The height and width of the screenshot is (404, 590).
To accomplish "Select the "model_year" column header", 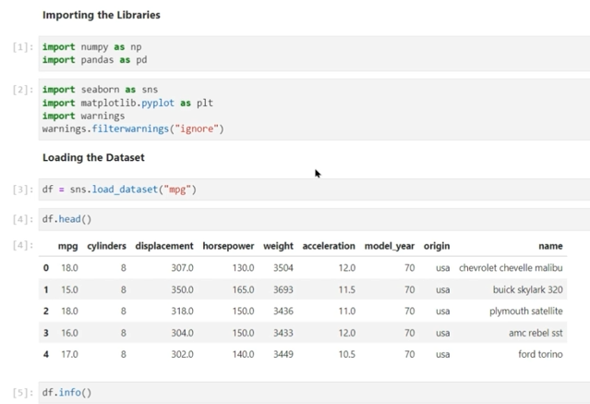I will point(389,246).
